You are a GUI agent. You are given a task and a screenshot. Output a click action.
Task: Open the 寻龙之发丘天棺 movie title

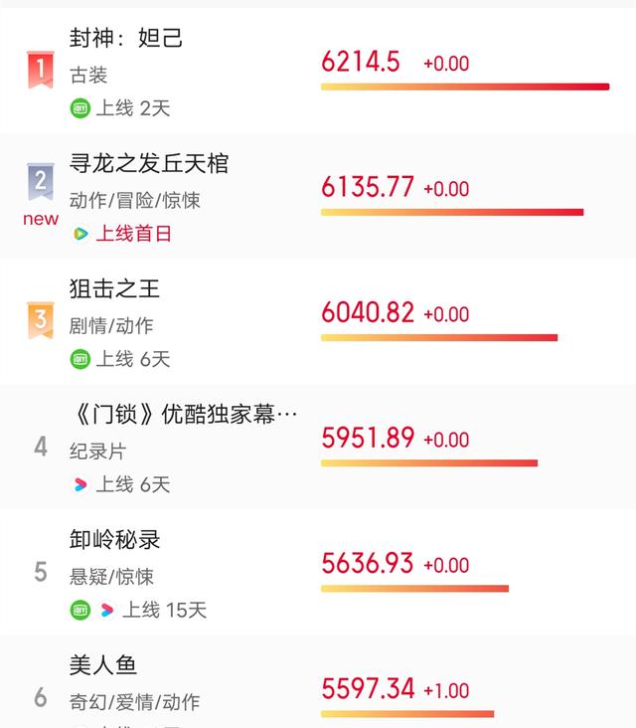(x=149, y=163)
